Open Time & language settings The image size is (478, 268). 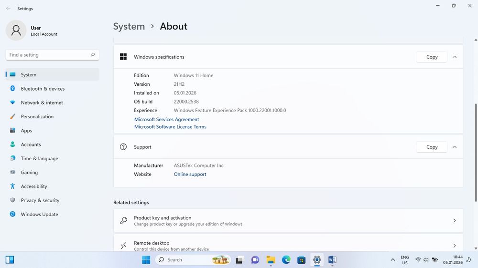click(53, 158)
